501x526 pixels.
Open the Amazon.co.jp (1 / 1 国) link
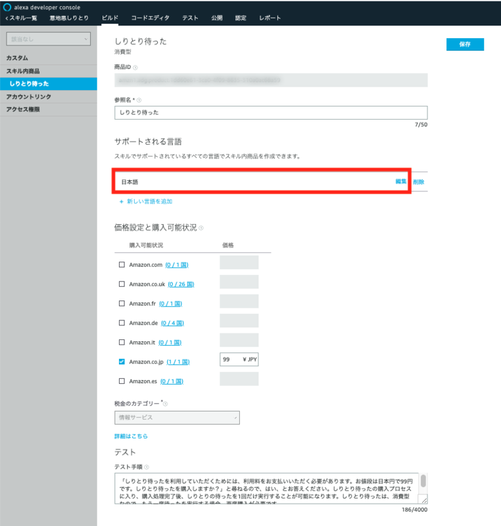tap(178, 362)
